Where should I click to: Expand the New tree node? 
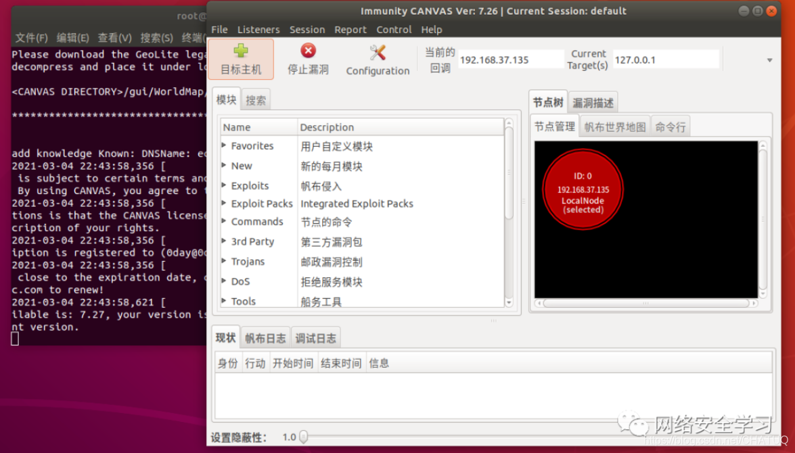[x=224, y=165]
